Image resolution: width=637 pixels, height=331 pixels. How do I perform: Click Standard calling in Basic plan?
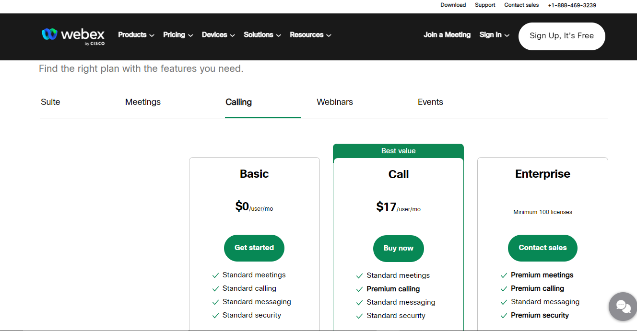coord(249,288)
